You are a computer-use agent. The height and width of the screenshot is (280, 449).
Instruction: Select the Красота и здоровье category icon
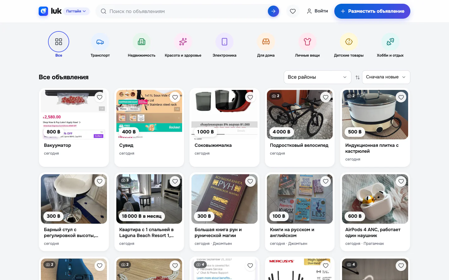pyautogui.click(x=183, y=42)
